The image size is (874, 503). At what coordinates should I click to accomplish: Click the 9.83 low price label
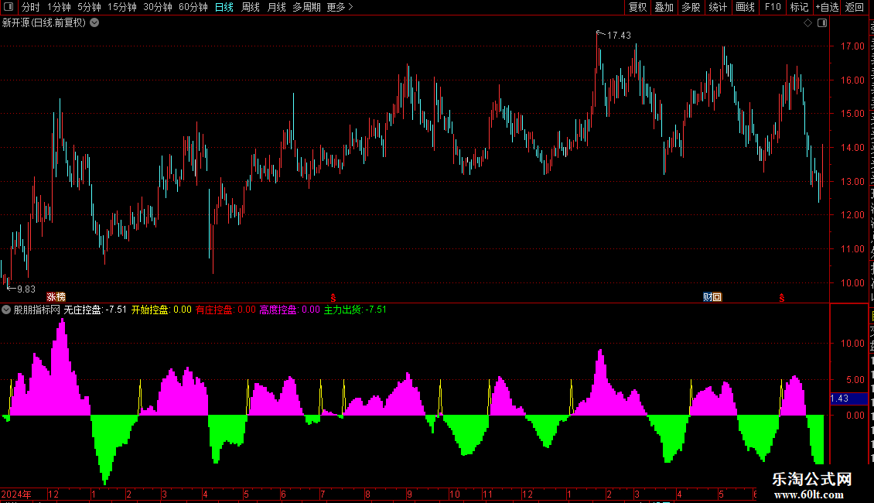click(26, 289)
